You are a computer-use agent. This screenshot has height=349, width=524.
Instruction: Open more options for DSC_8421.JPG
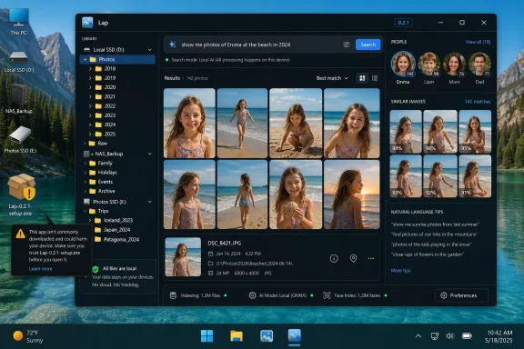[371, 258]
